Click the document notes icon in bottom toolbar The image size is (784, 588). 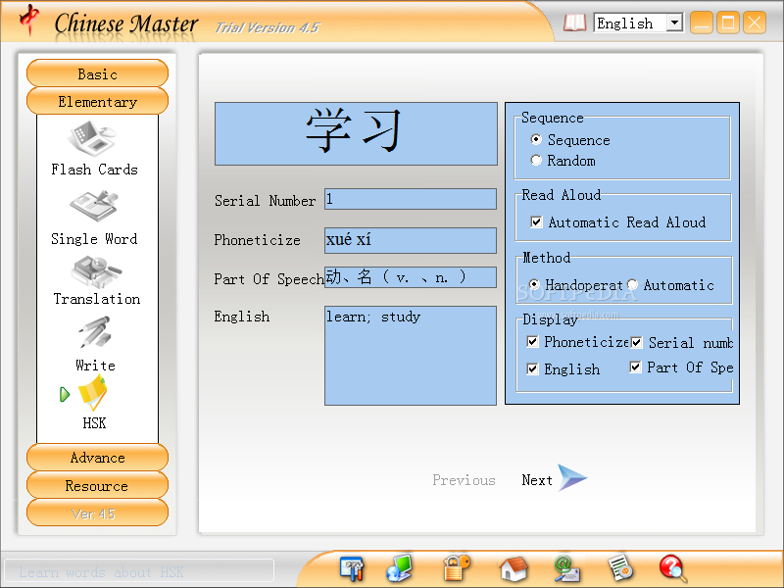[620, 568]
